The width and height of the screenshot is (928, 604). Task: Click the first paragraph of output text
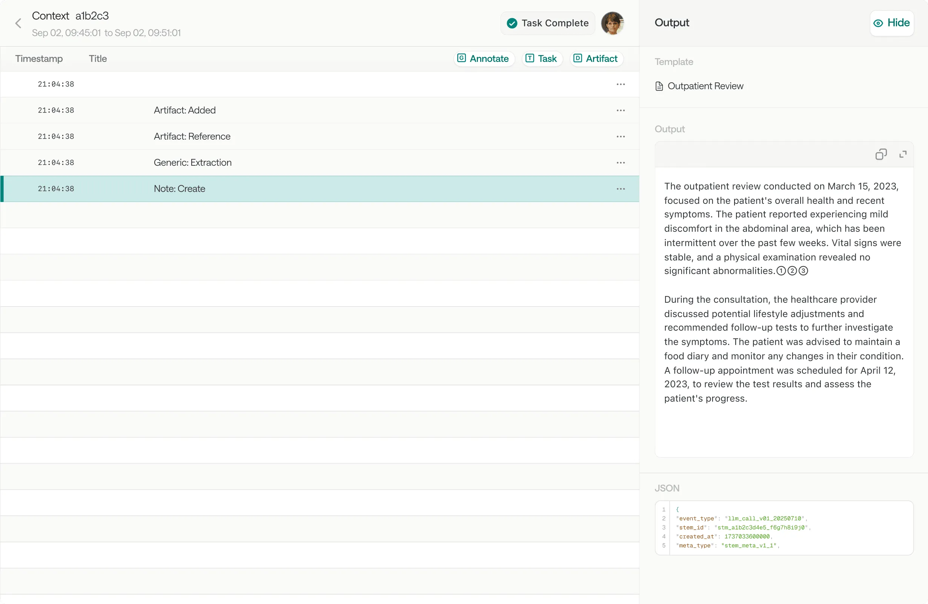click(782, 229)
